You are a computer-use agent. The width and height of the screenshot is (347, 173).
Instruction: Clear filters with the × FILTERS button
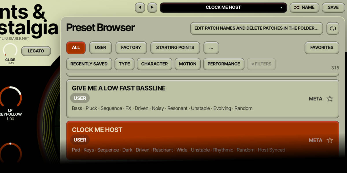(261, 64)
